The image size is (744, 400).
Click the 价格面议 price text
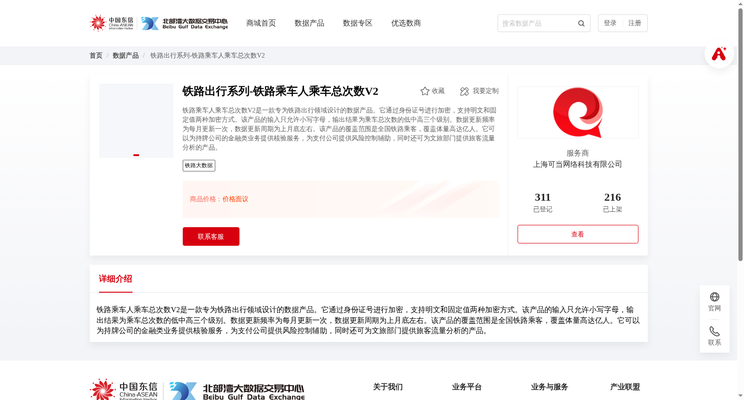pyautogui.click(x=235, y=199)
